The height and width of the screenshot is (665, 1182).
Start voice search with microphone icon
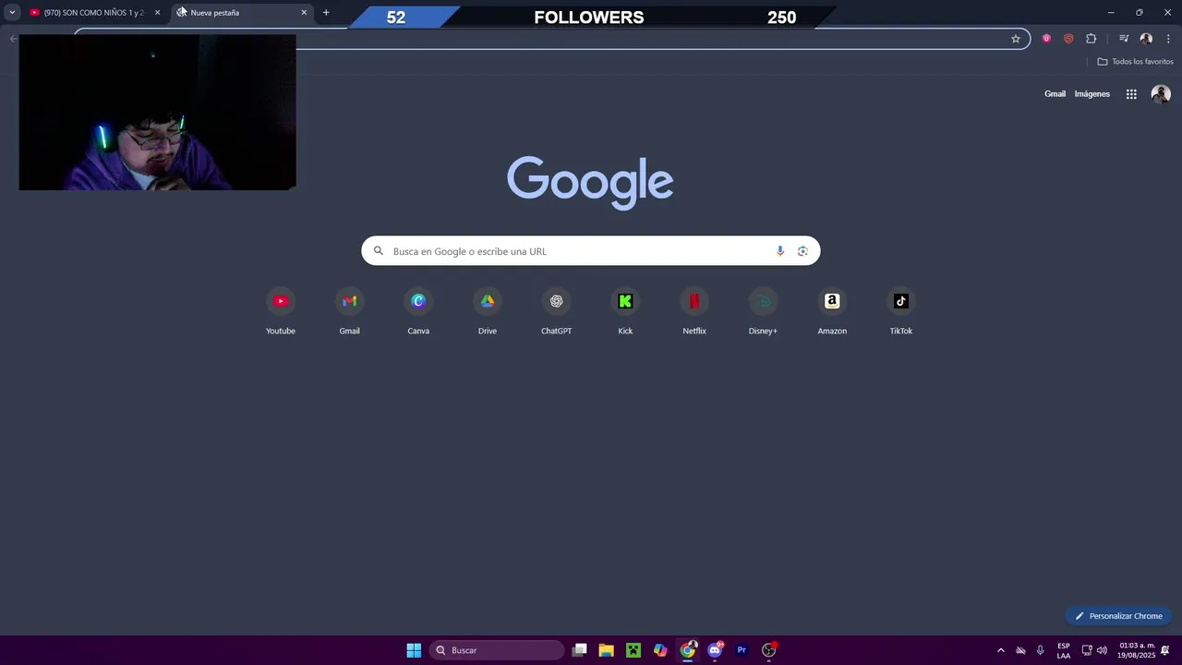click(780, 251)
